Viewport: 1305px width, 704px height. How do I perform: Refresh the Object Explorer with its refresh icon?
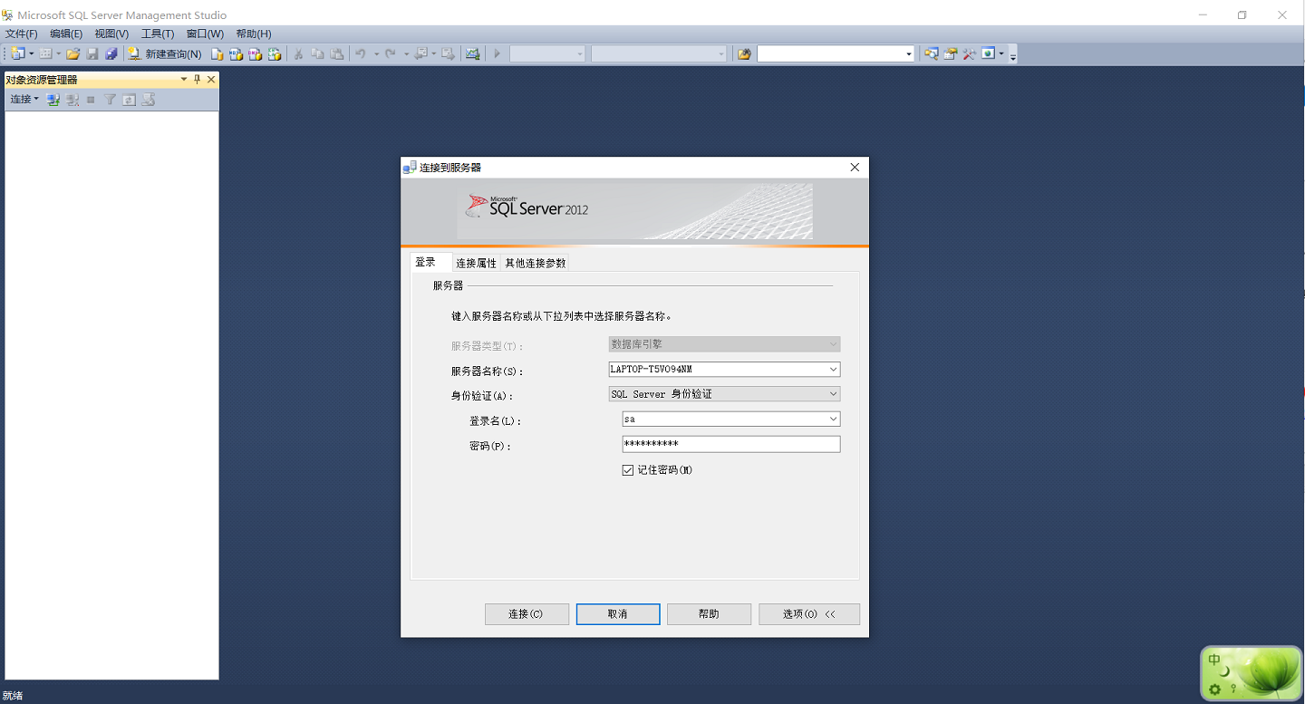click(130, 100)
